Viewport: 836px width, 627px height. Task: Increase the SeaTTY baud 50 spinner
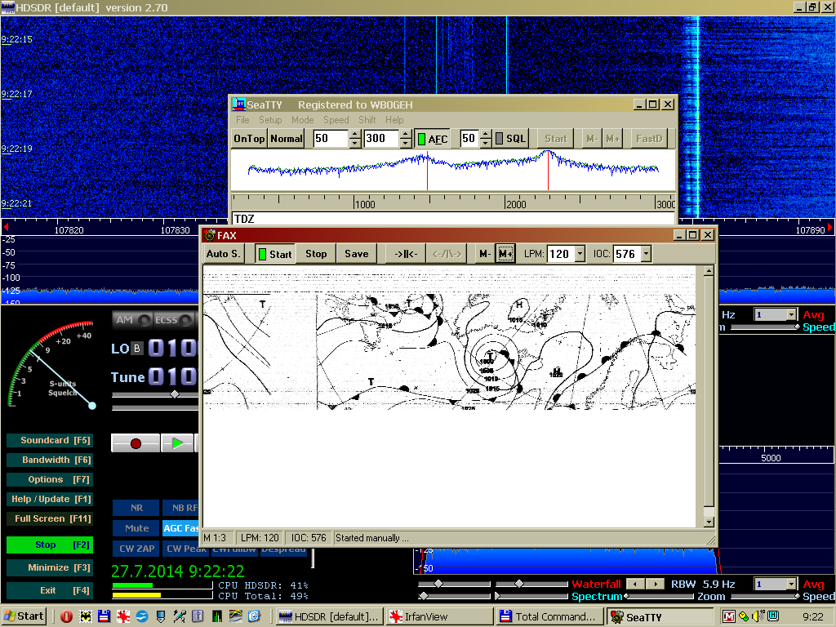coord(355,135)
